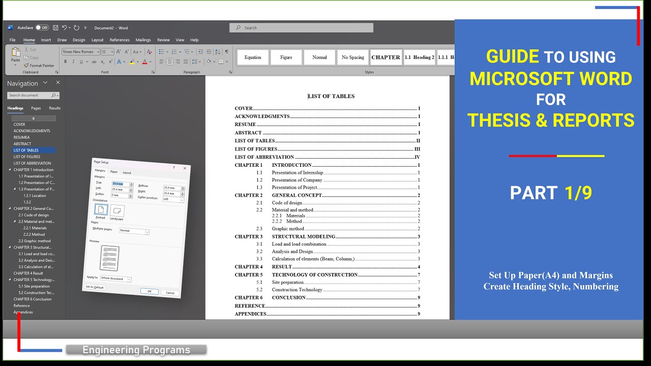Click the Numbering list icon
This screenshot has height=366, width=651.
tap(174, 52)
